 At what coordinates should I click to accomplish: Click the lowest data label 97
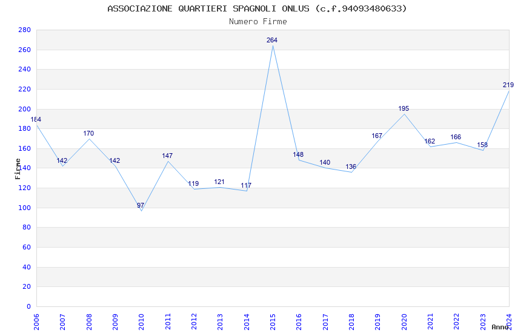pyautogui.click(x=141, y=205)
